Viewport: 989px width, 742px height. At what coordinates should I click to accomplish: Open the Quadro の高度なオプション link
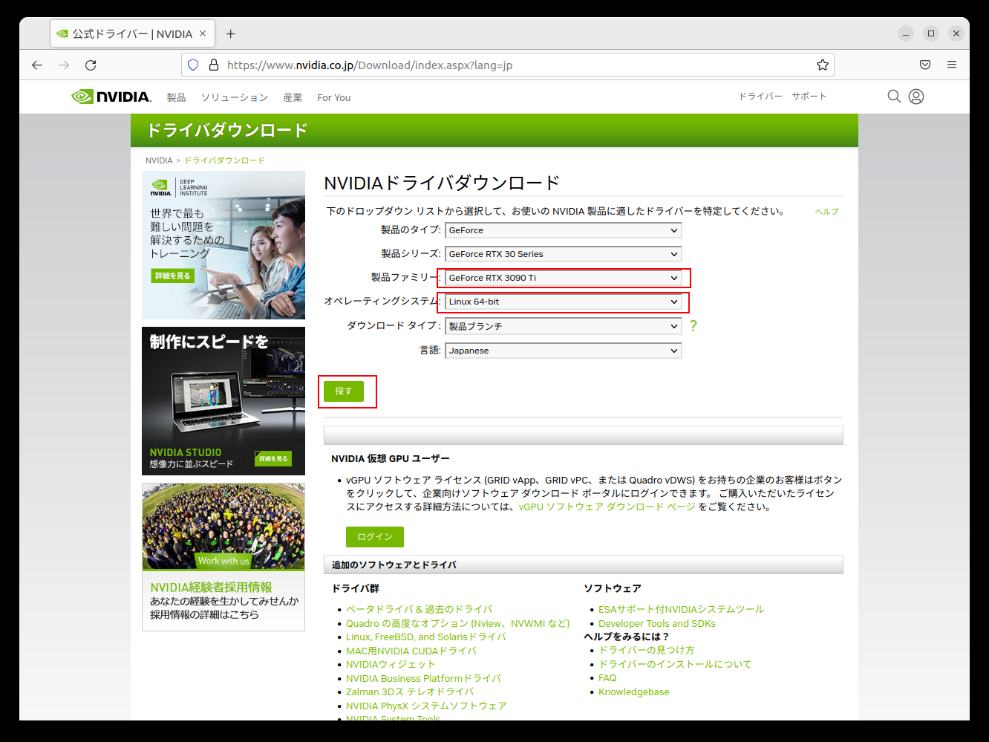tap(458, 624)
